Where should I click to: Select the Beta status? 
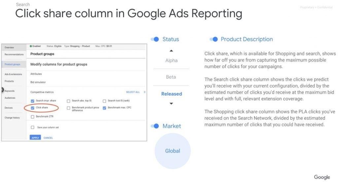[x=171, y=77]
